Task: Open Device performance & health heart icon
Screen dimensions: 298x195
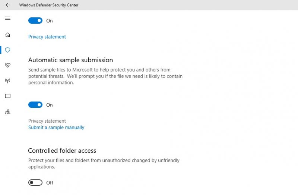Action: tap(7, 65)
